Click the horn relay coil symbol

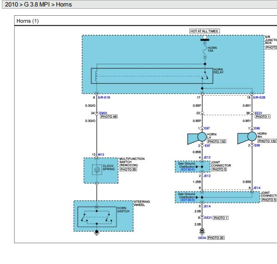coord(97,76)
